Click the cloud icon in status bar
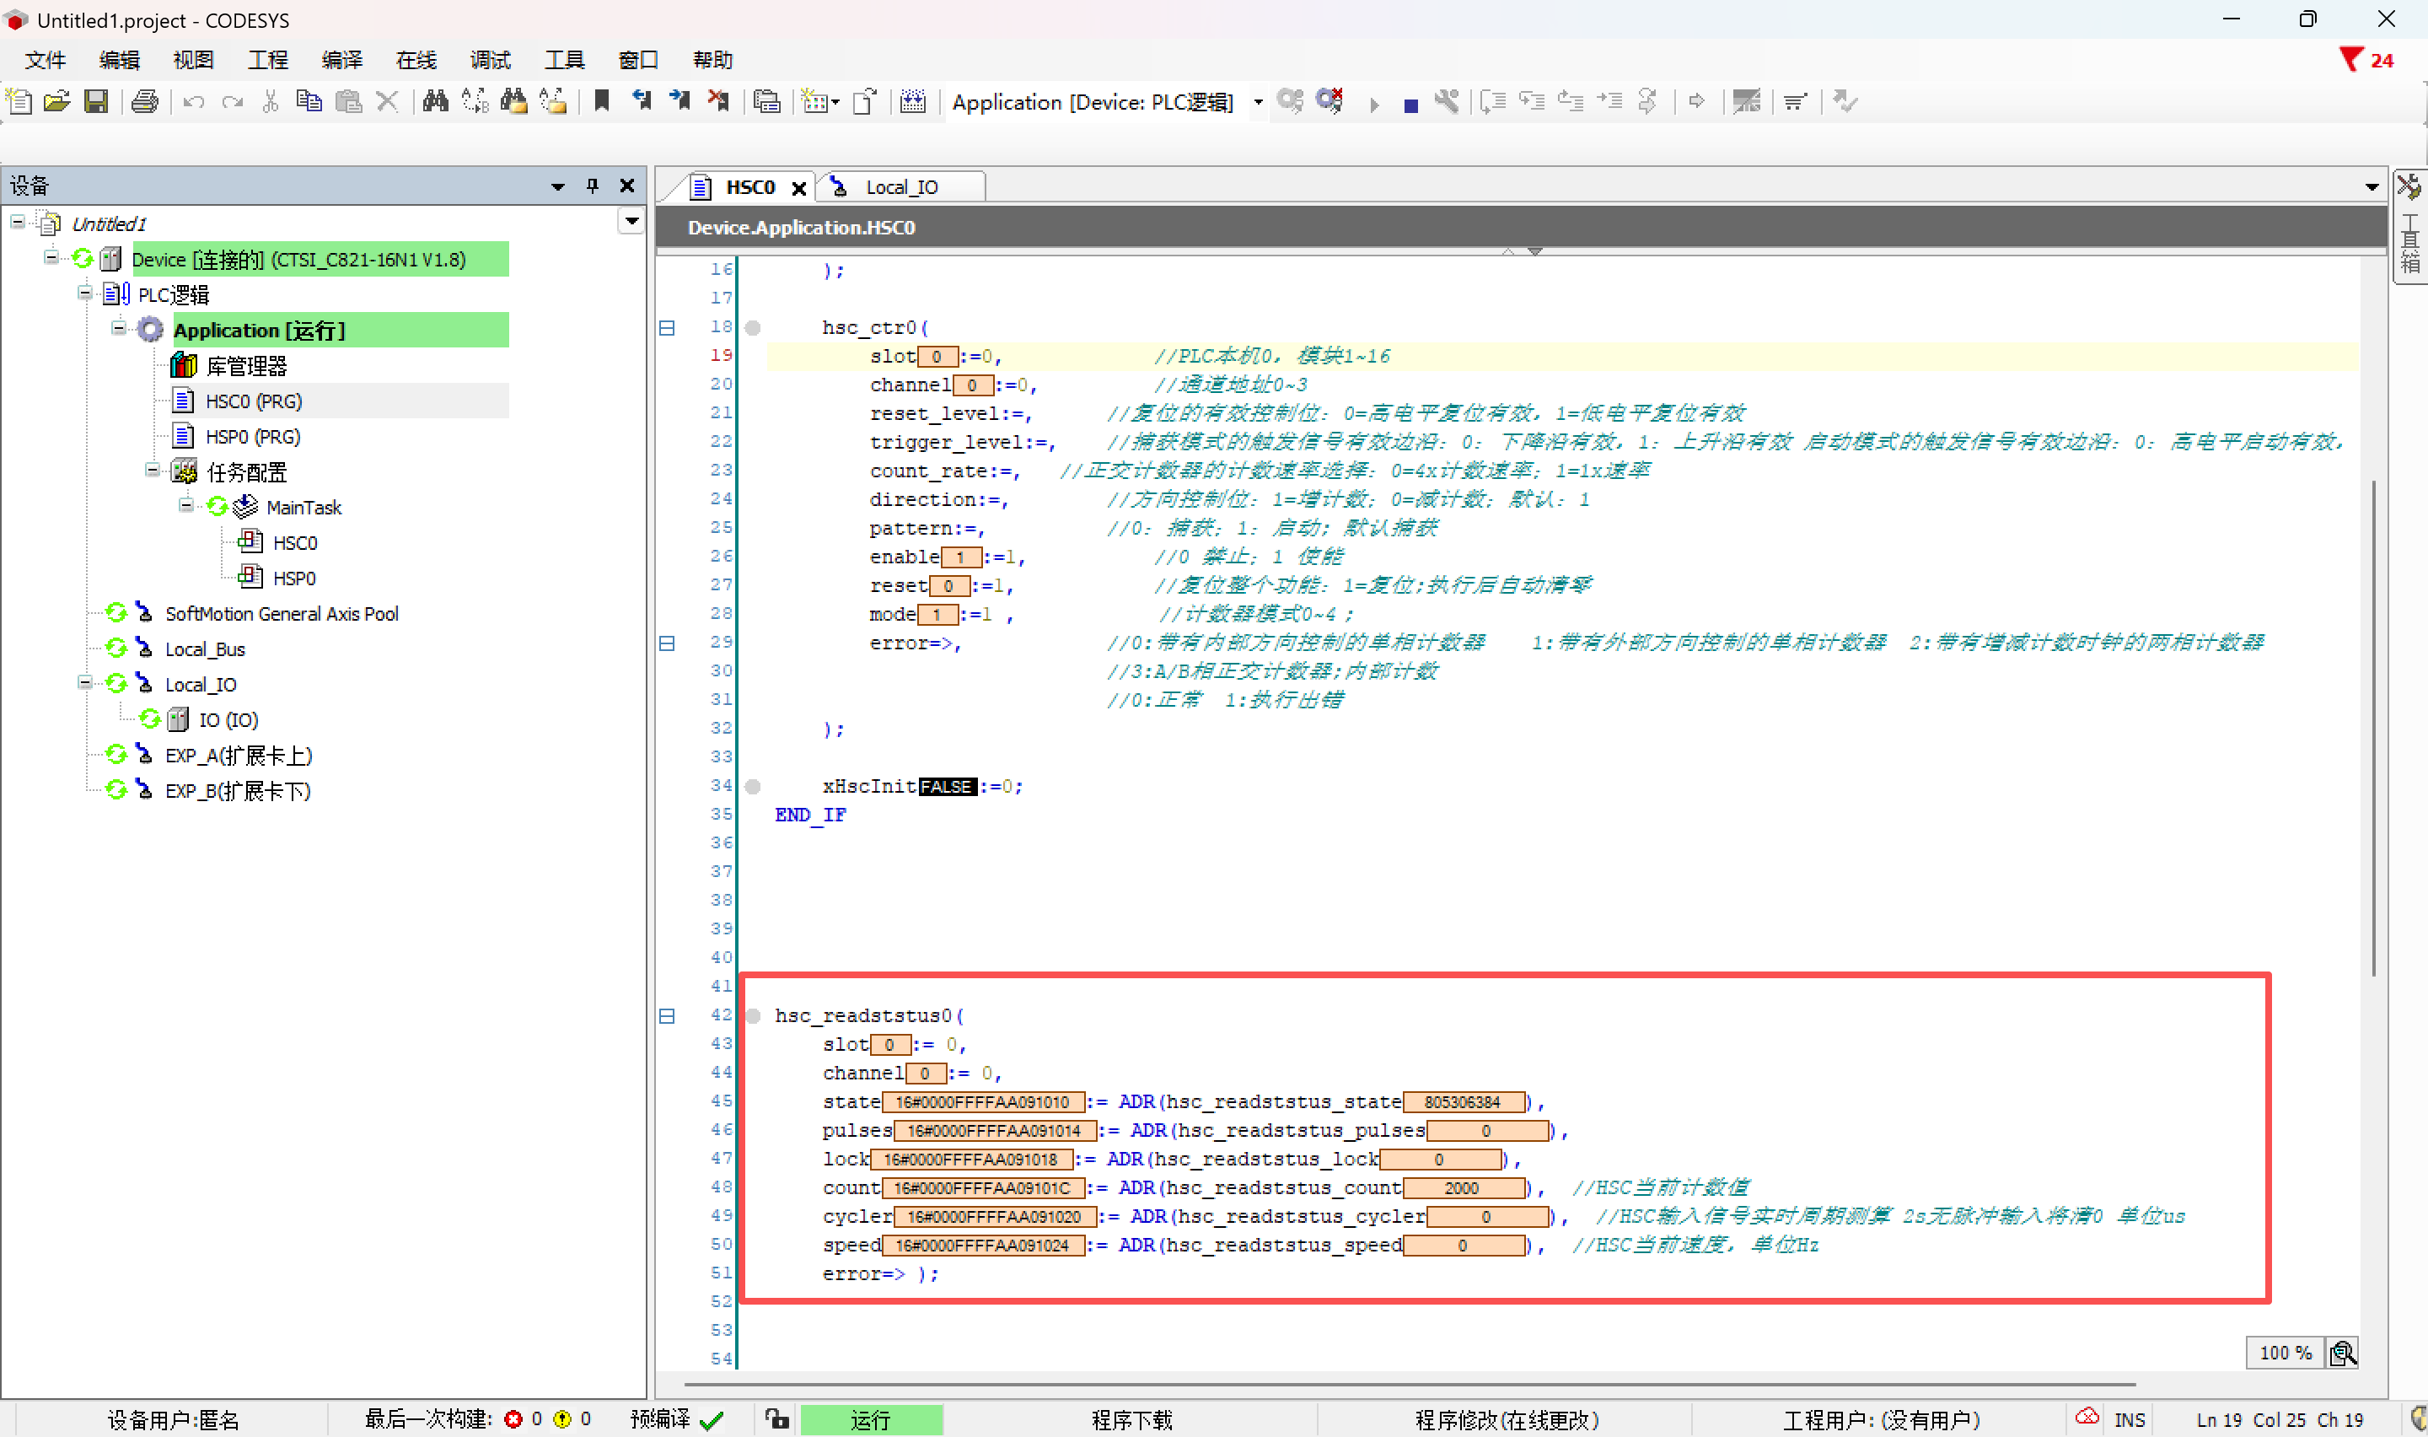This screenshot has width=2428, height=1437. pos(2087,1418)
